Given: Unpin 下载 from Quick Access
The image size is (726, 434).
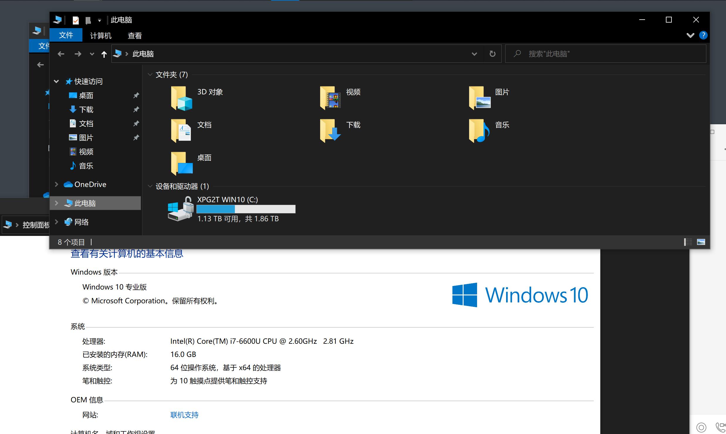Looking at the screenshot, I should click(x=136, y=109).
